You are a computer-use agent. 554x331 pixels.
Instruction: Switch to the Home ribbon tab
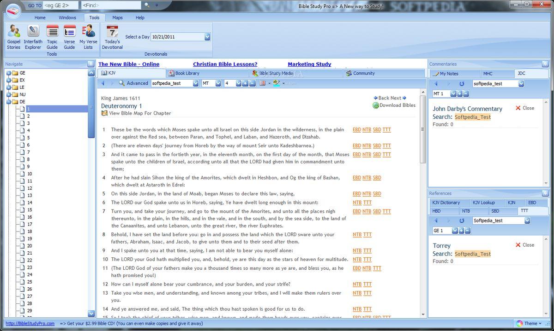[x=40, y=17]
